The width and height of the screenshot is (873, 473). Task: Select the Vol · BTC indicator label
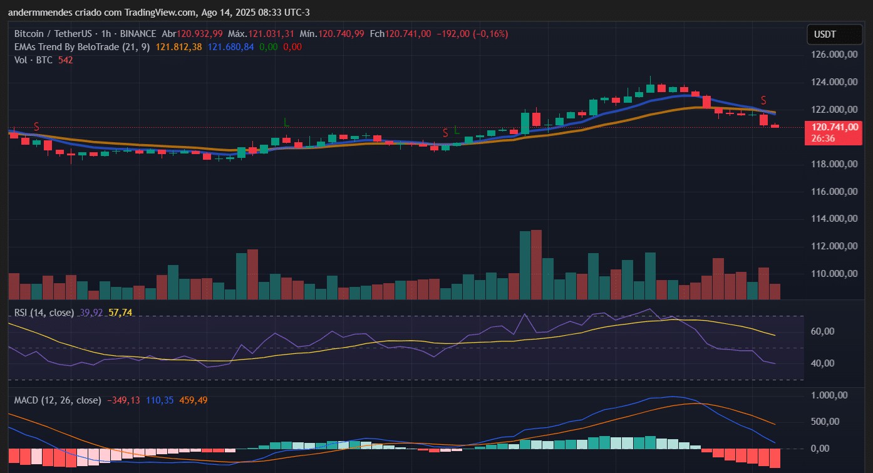click(33, 60)
